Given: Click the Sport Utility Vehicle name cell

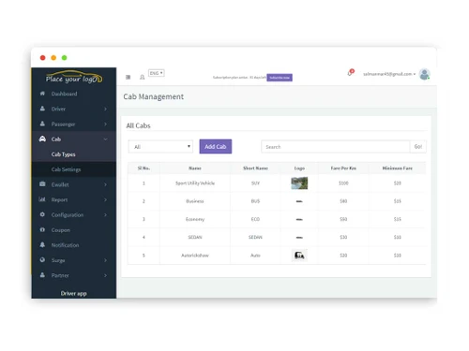Looking at the screenshot, I should pyautogui.click(x=195, y=183).
